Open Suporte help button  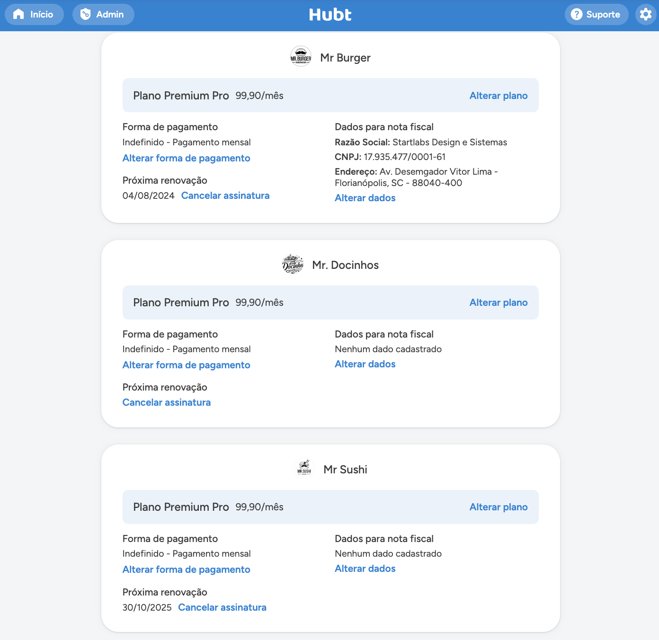point(597,14)
